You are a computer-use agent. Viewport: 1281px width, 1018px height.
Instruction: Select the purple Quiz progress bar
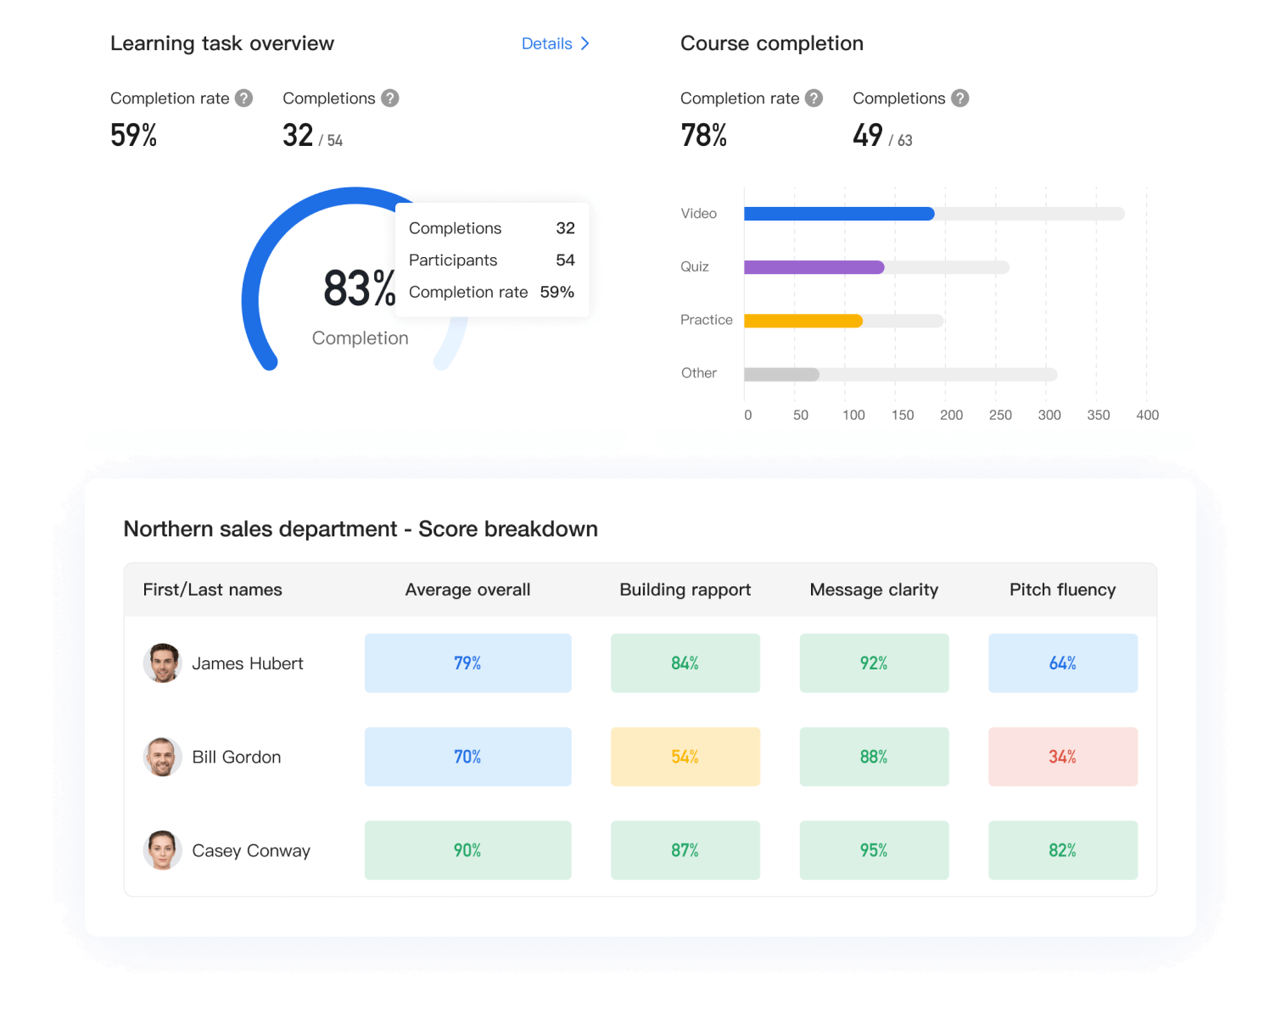814,267
